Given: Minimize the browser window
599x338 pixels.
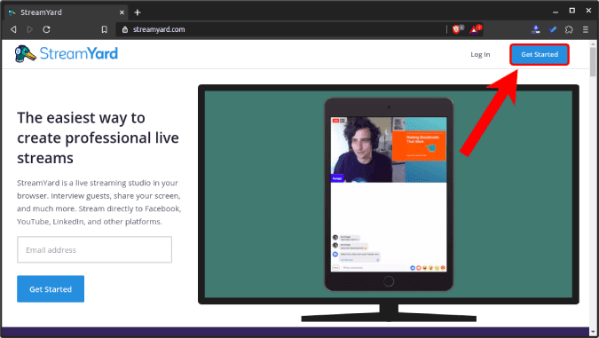Looking at the screenshot, I should [555, 12].
